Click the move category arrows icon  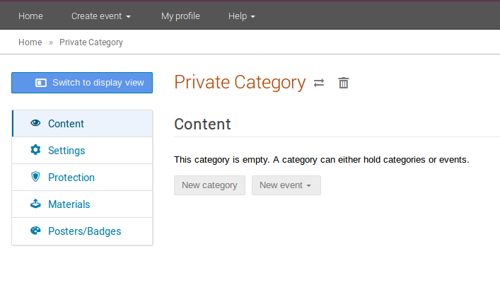(318, 83)
